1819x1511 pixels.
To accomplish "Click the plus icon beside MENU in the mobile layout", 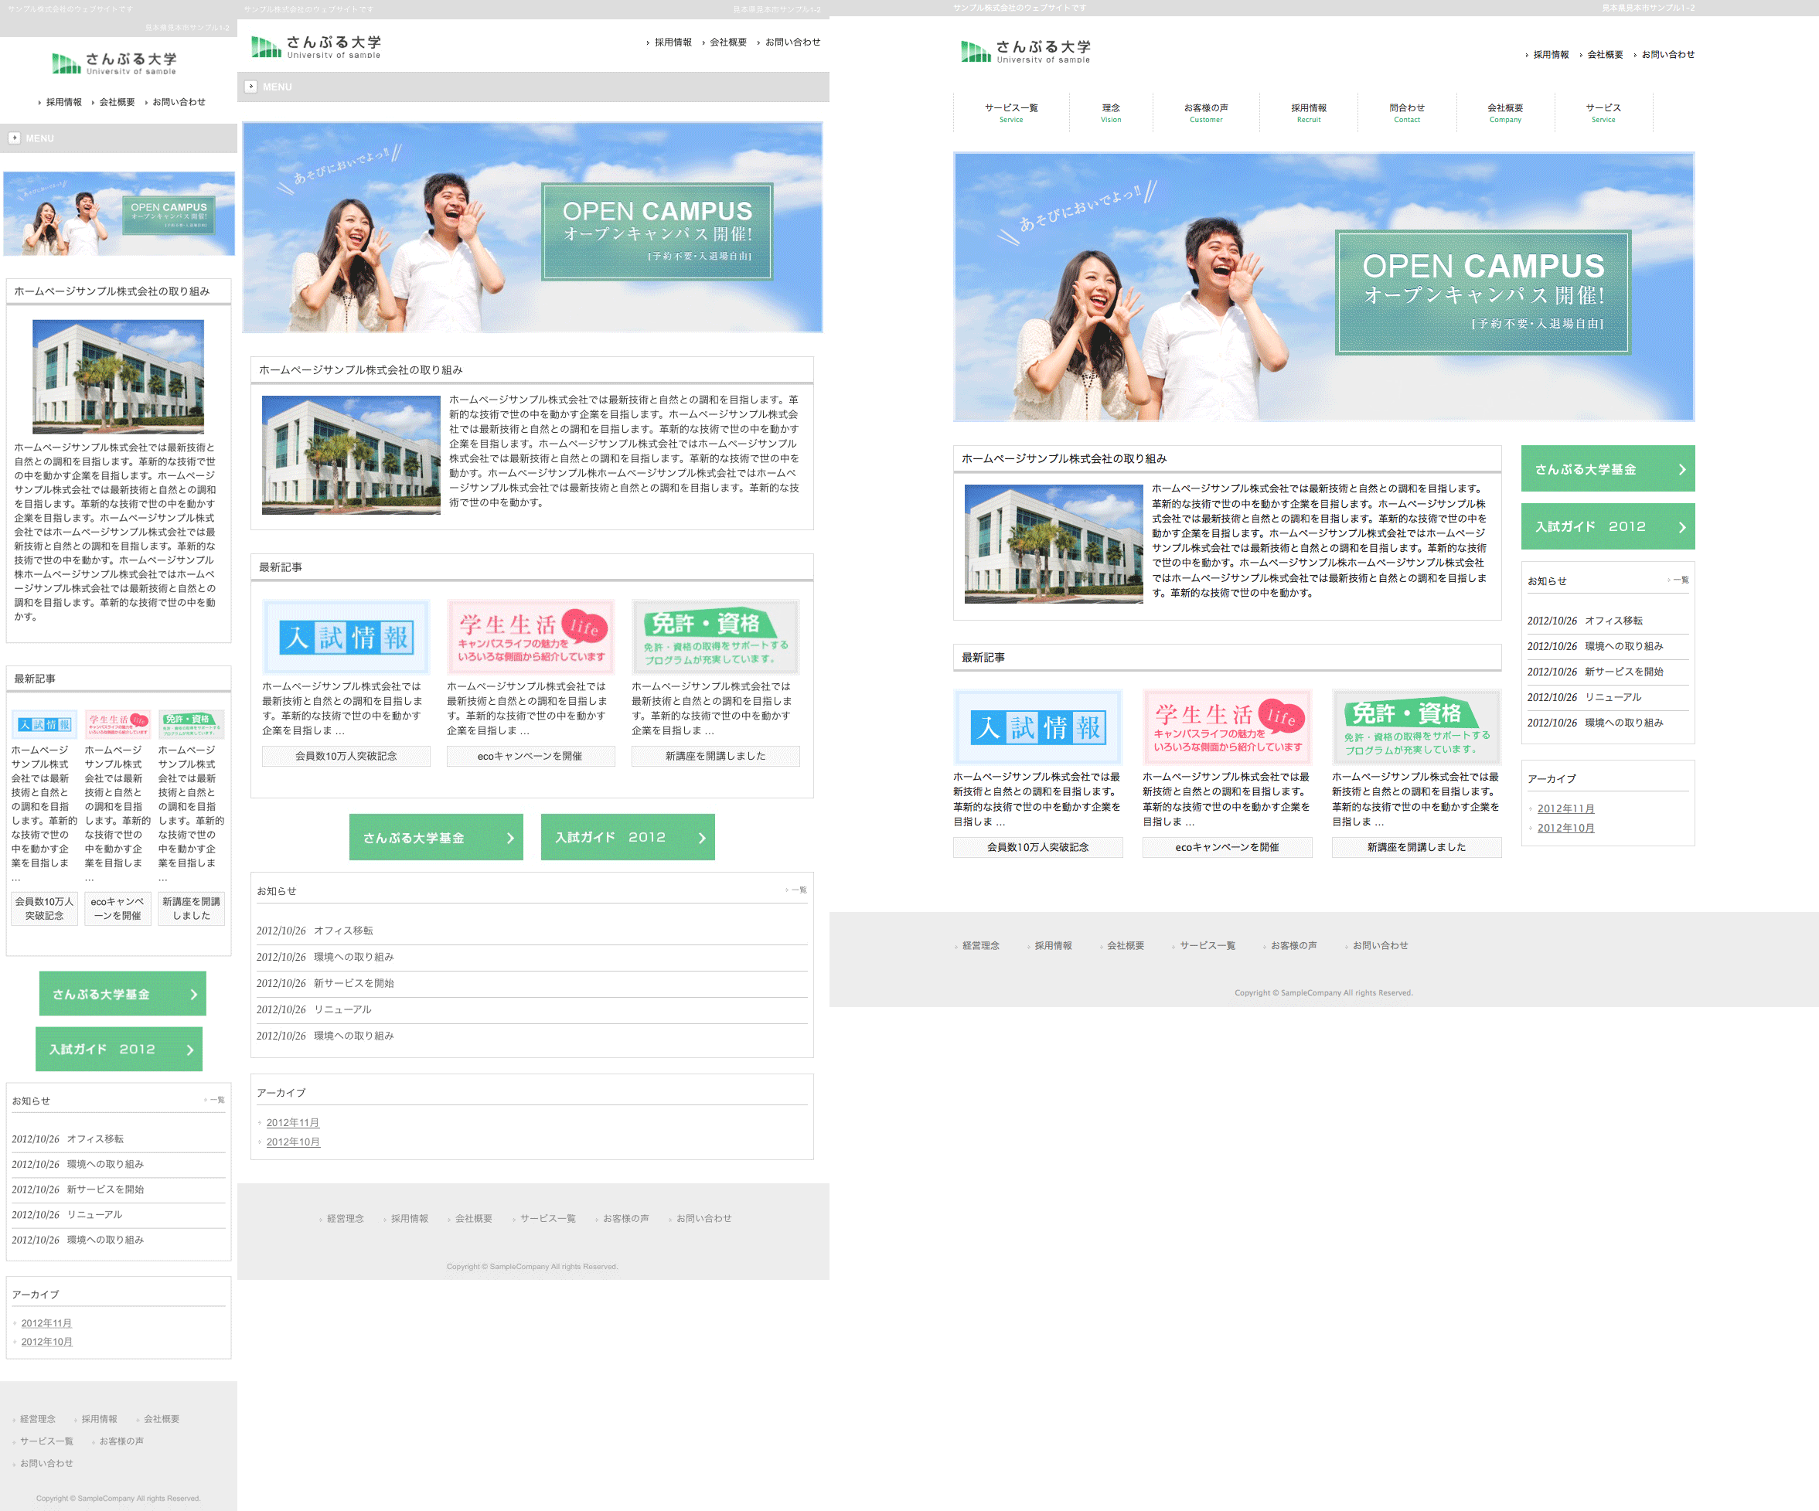I will pyautogui.click(x=15, y=138).
